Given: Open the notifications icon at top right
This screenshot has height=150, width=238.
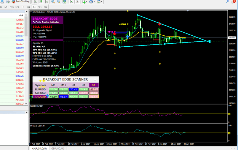Looking at the screenshot, I should point(233,2).
